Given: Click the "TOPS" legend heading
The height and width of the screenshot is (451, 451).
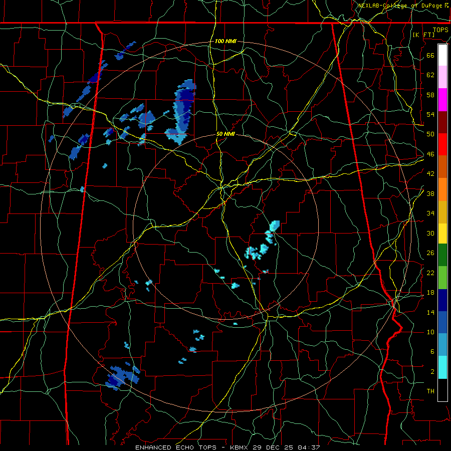Looking at the screenshot, I should pos(440,30).
